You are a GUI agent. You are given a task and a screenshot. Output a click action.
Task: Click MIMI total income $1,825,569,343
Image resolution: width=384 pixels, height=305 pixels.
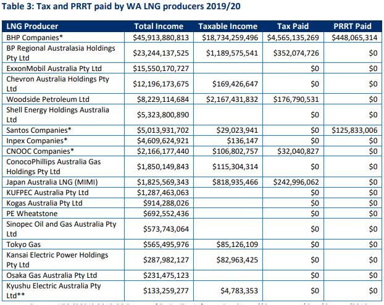pos(163,182)
